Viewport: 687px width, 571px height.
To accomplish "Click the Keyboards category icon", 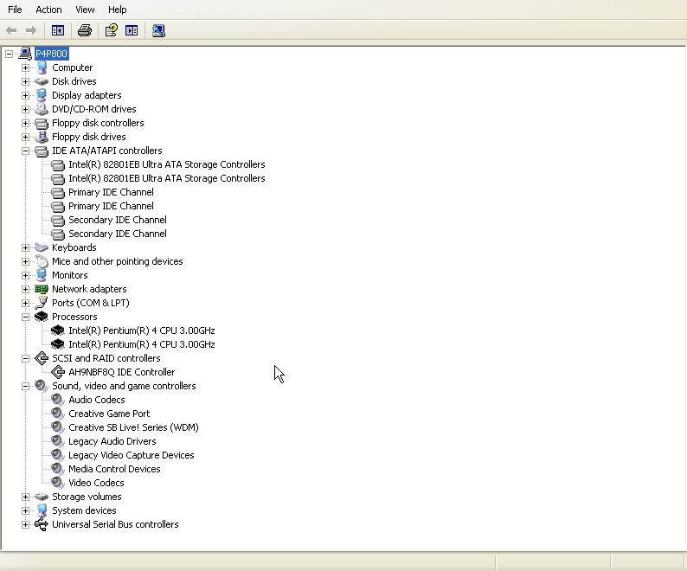I will coord(42,247).
